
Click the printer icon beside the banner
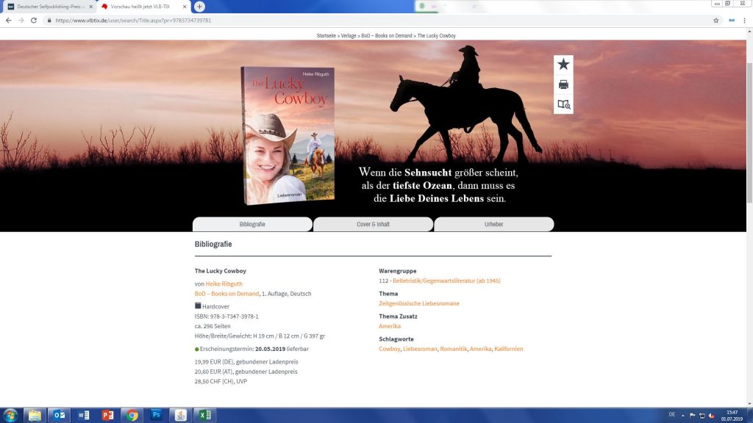pyautogui.click(x=563, y=84)
